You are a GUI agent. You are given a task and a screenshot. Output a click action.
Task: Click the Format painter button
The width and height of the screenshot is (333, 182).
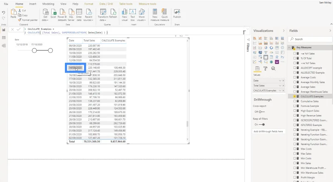click(28, 20)
